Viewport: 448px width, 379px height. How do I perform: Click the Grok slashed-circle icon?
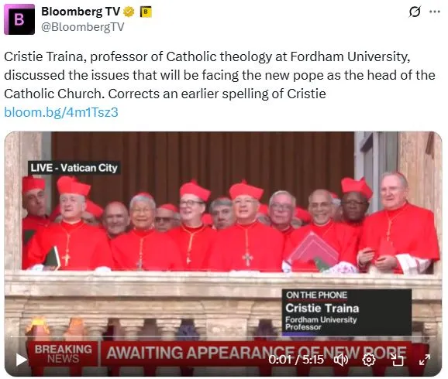click(415, 12)
